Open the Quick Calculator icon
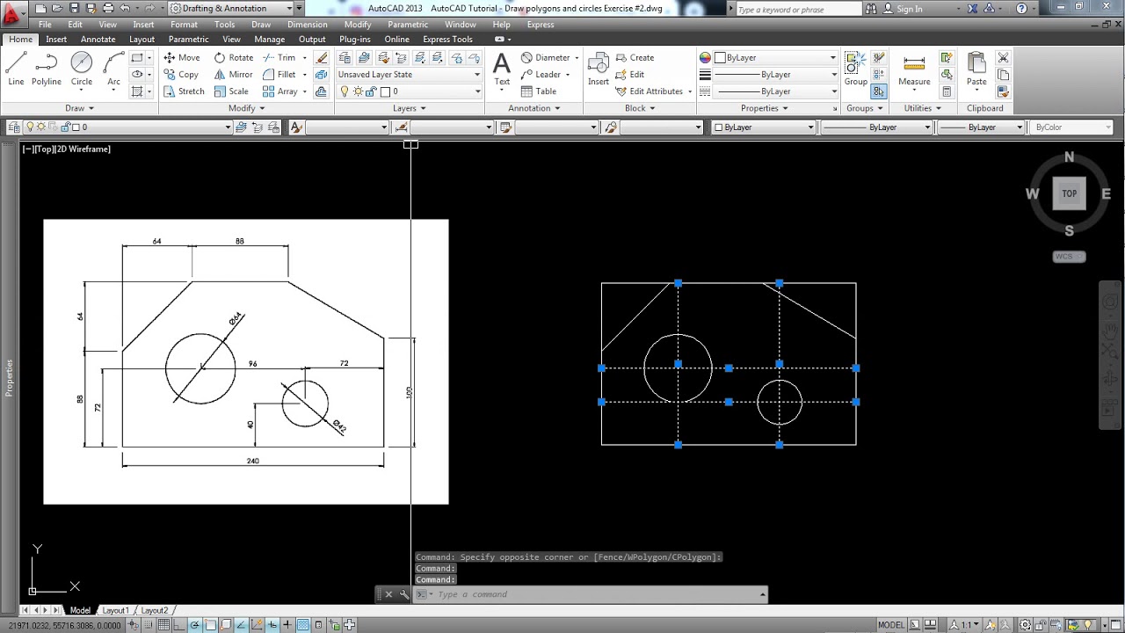Screen dimensions: 1125x633 click(947, 91)
